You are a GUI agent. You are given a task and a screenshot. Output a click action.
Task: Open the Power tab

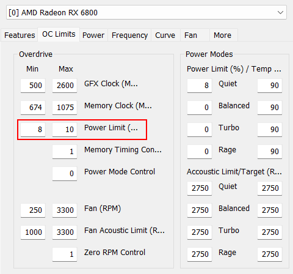pos(93,35)
